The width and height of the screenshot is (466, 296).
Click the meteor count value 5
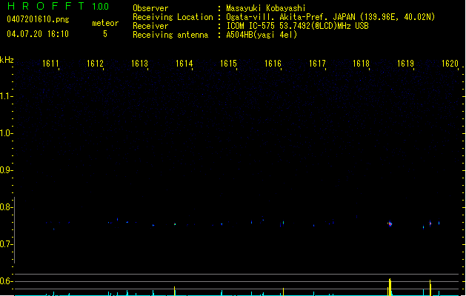pos(105,34)
